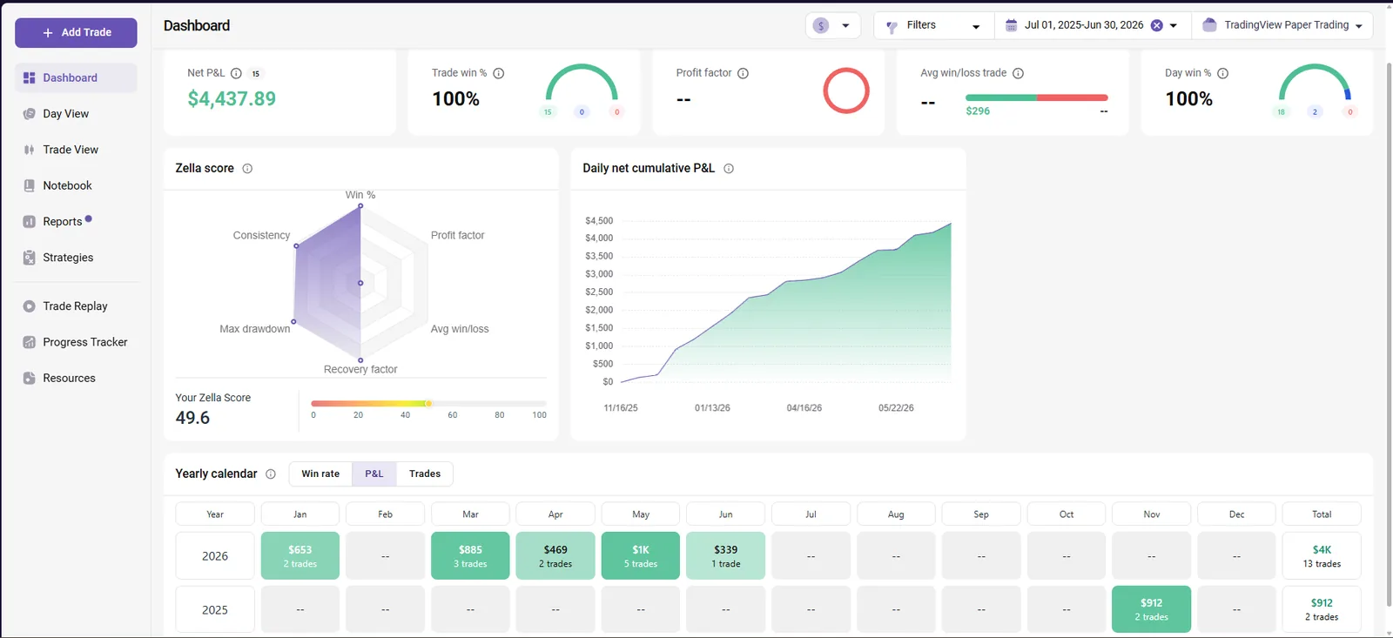Click the Dashboard grid icon
This screenshot has height=638, width=1393.
pos(29,77)
